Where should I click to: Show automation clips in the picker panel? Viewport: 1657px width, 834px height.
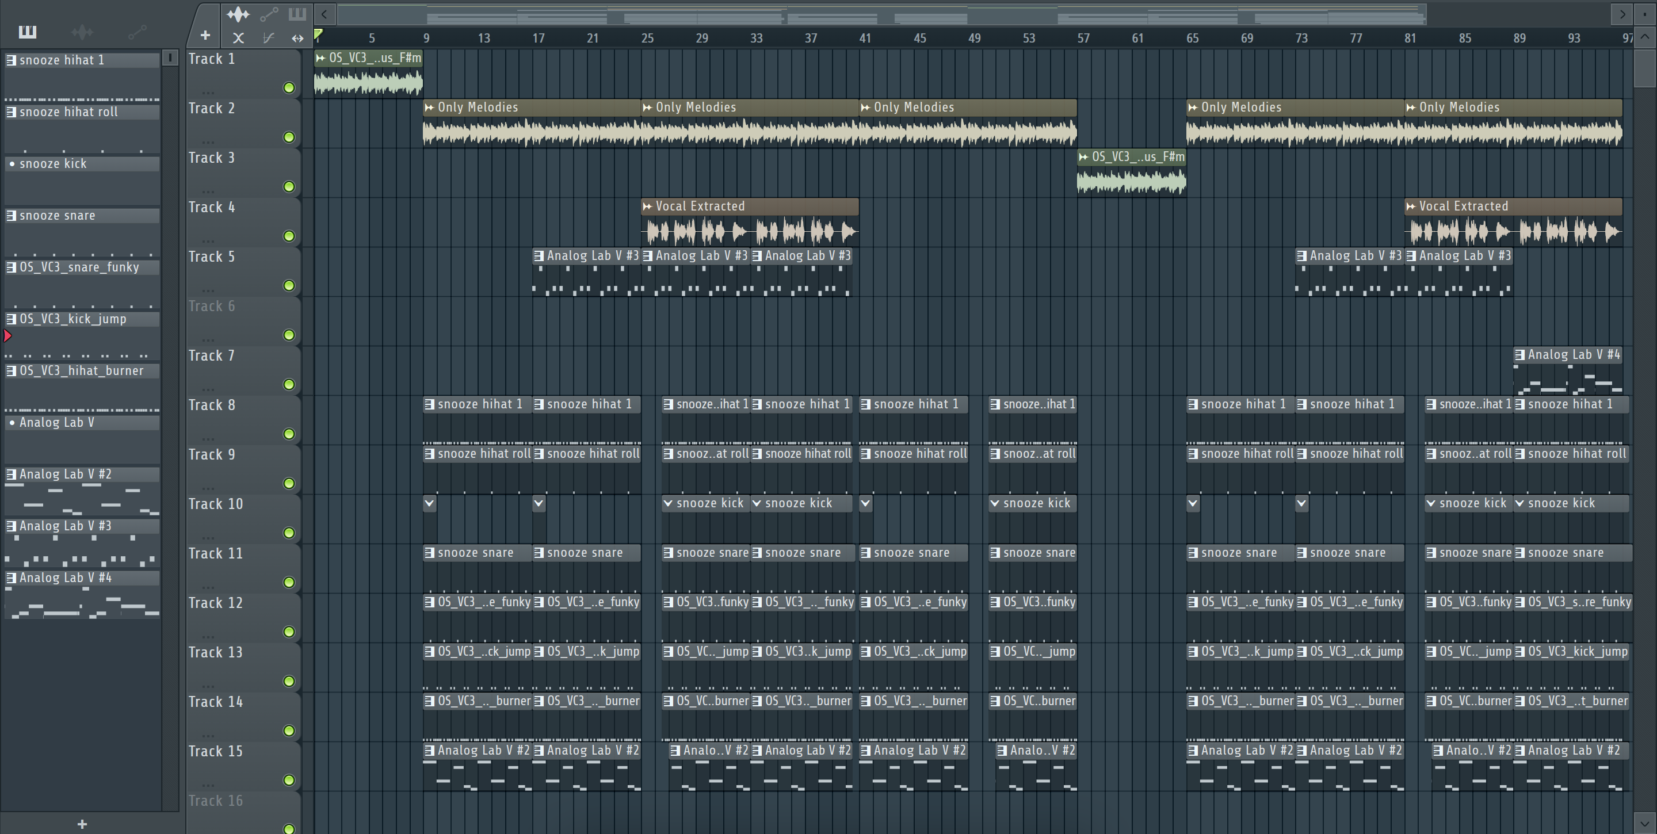pyautogui.click(x=137, y=31)
